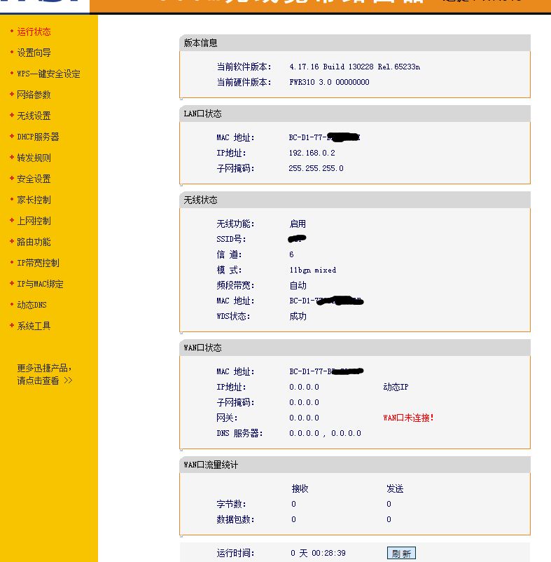Expand the 网络参数 menu section
This screenshot has height=562, width=551.
tap(34, 95)
